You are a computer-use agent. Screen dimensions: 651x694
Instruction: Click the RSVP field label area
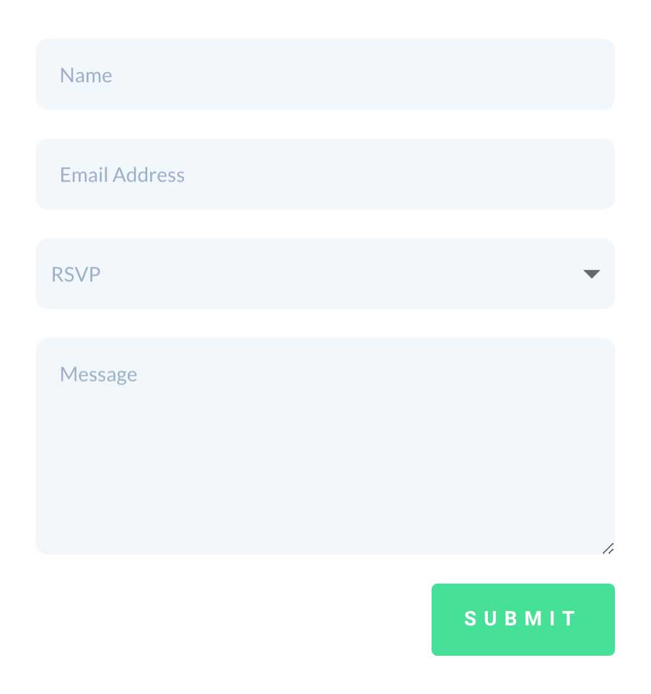click(76, 273)
